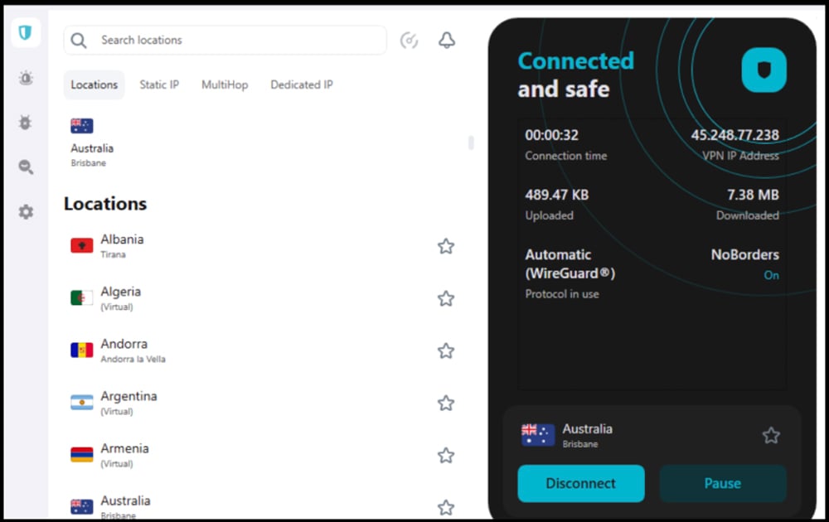Click the Disconnect button
Image resolution: width=829 pixels, height=522 pixels.
point(580,483)
